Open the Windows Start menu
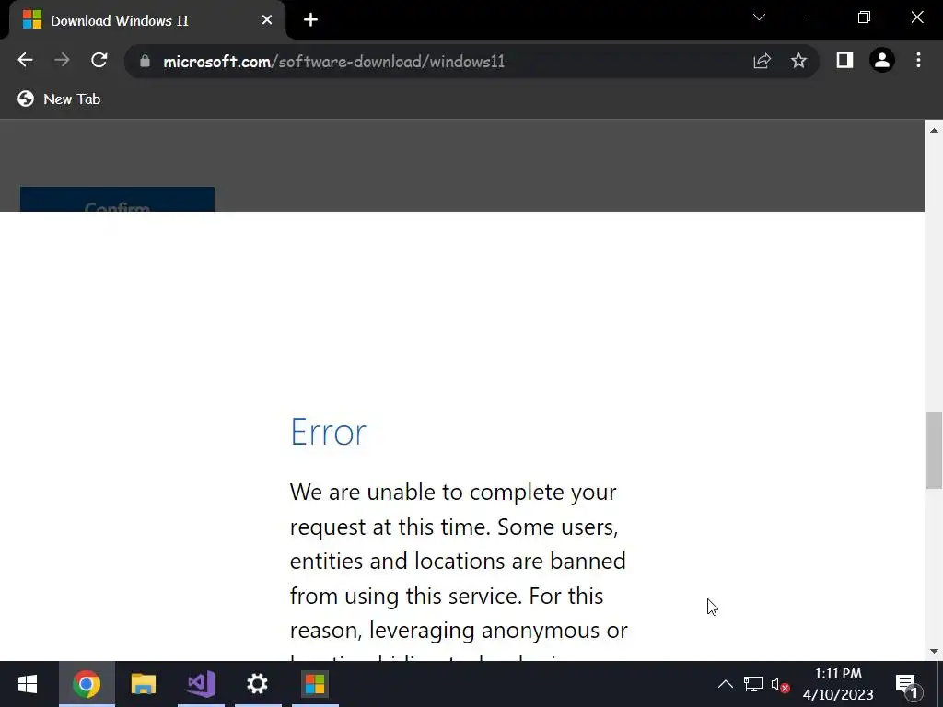The width and height of the screenshot is (943, 707). 28,684
